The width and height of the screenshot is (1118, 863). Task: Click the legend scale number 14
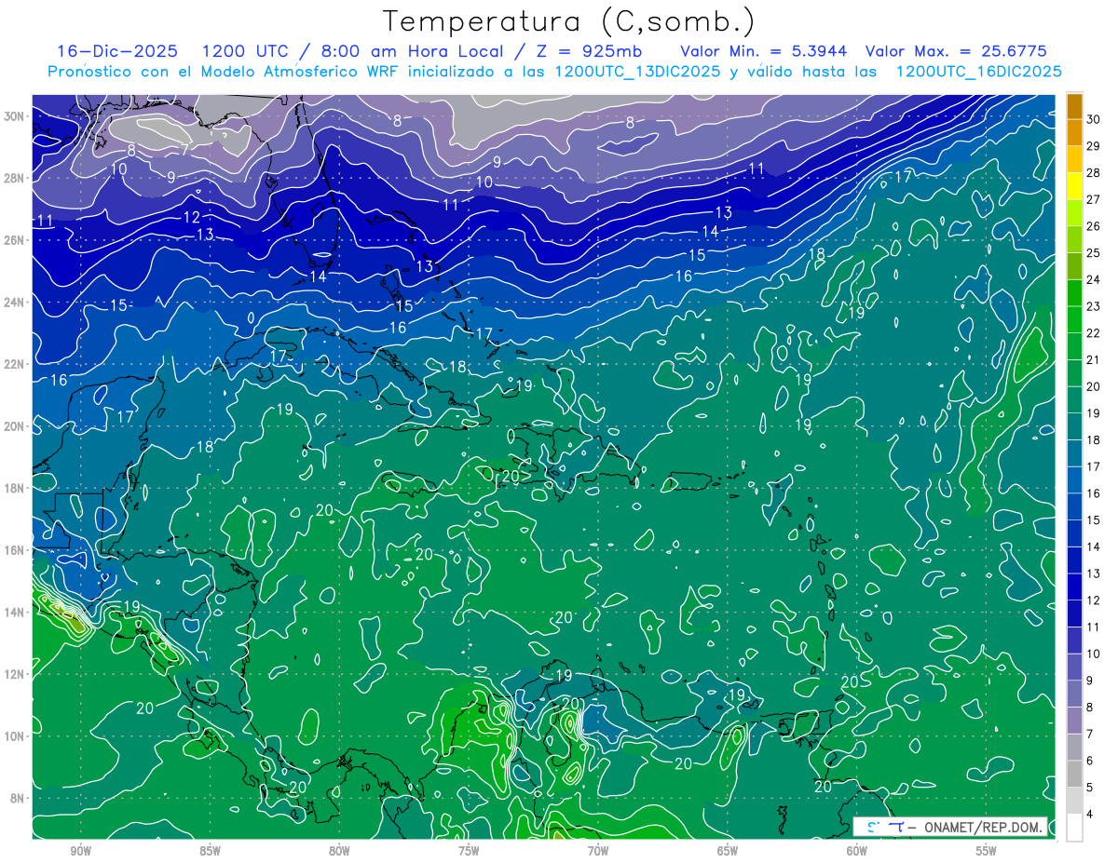[1094, 546]
